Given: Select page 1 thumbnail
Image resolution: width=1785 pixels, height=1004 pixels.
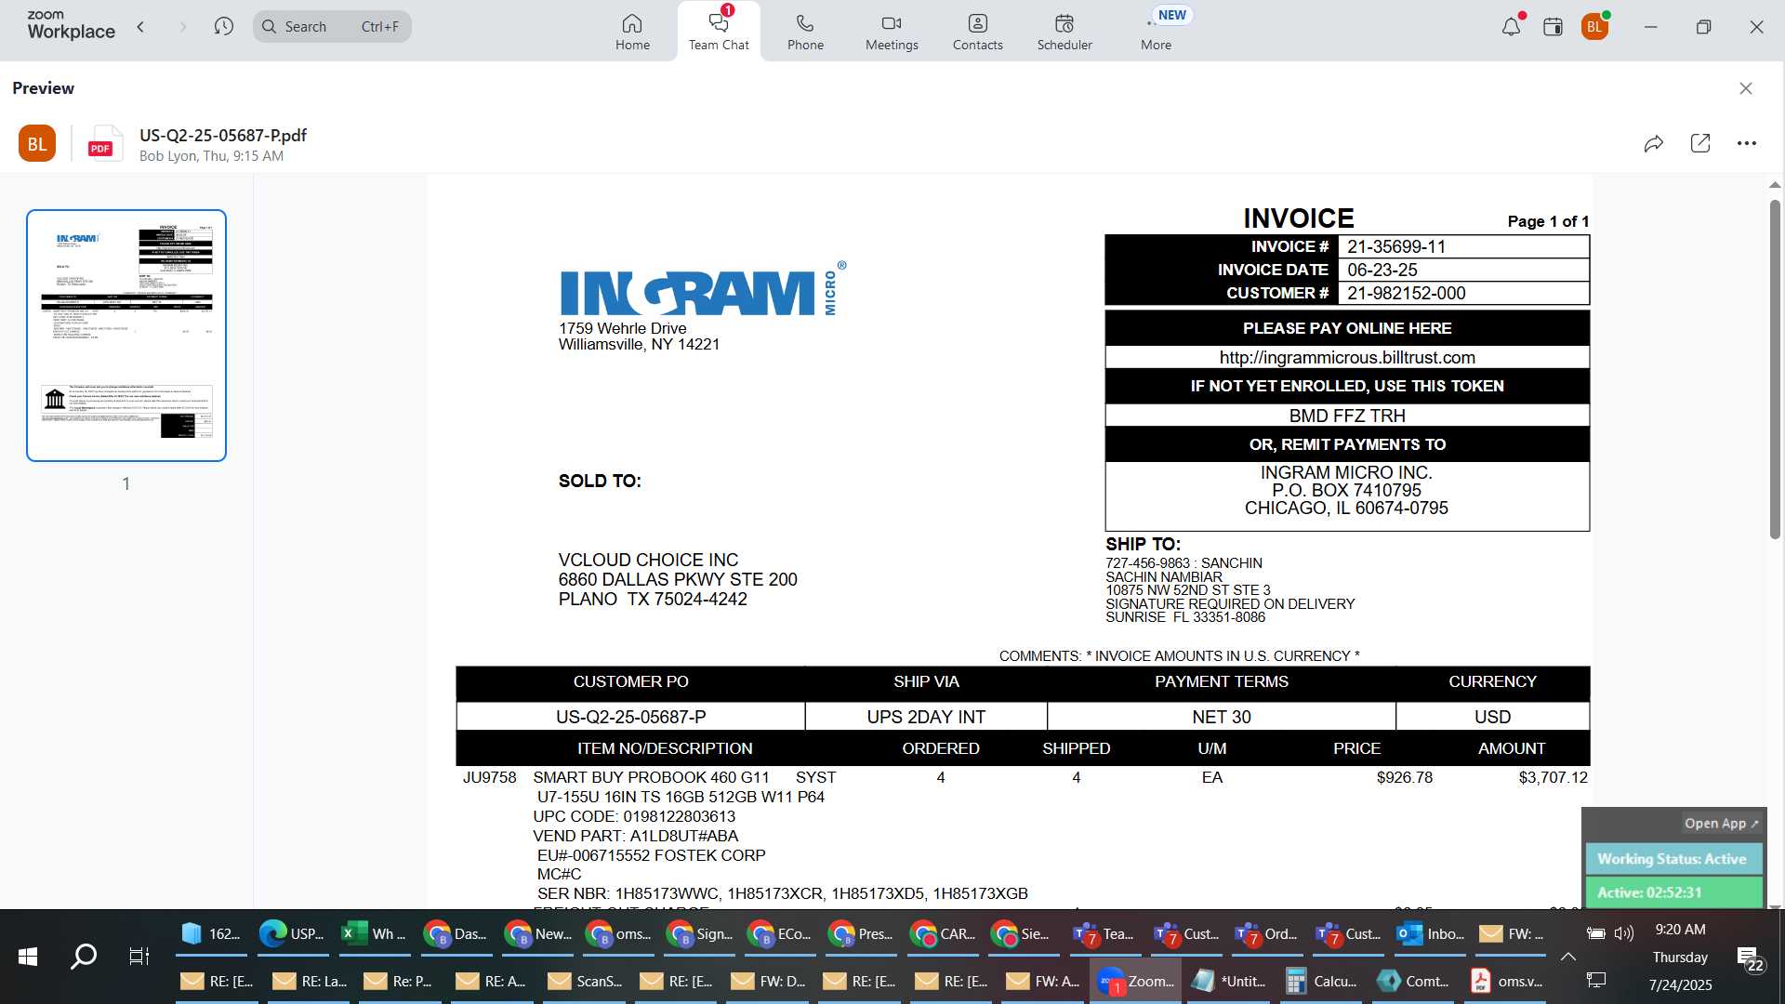Looking at the screenshot, I should click(126, 336).
